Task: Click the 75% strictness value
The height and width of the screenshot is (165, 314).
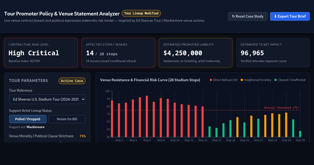Action: [x=82, y=136]
